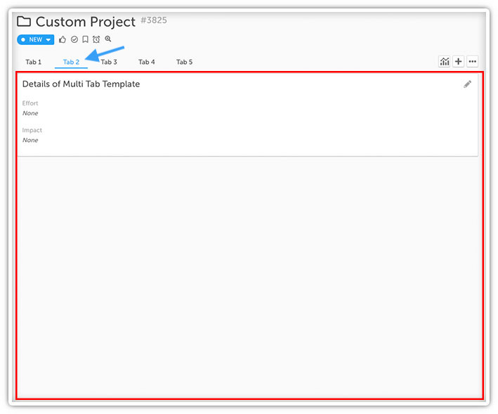Viewport: 498px width, 414px height.
Task: Bookmark this project with the bookmark icon
Action: [x=85, y=39]
